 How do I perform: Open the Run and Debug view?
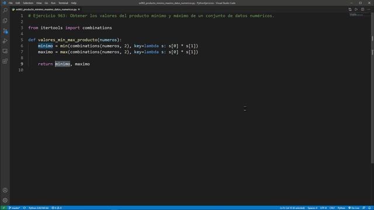[x=5, y=41]
